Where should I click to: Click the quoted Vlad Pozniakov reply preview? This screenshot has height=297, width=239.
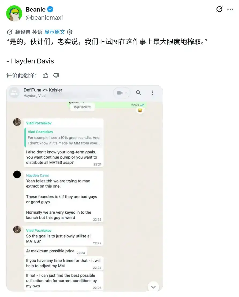(x=64, y=138)
